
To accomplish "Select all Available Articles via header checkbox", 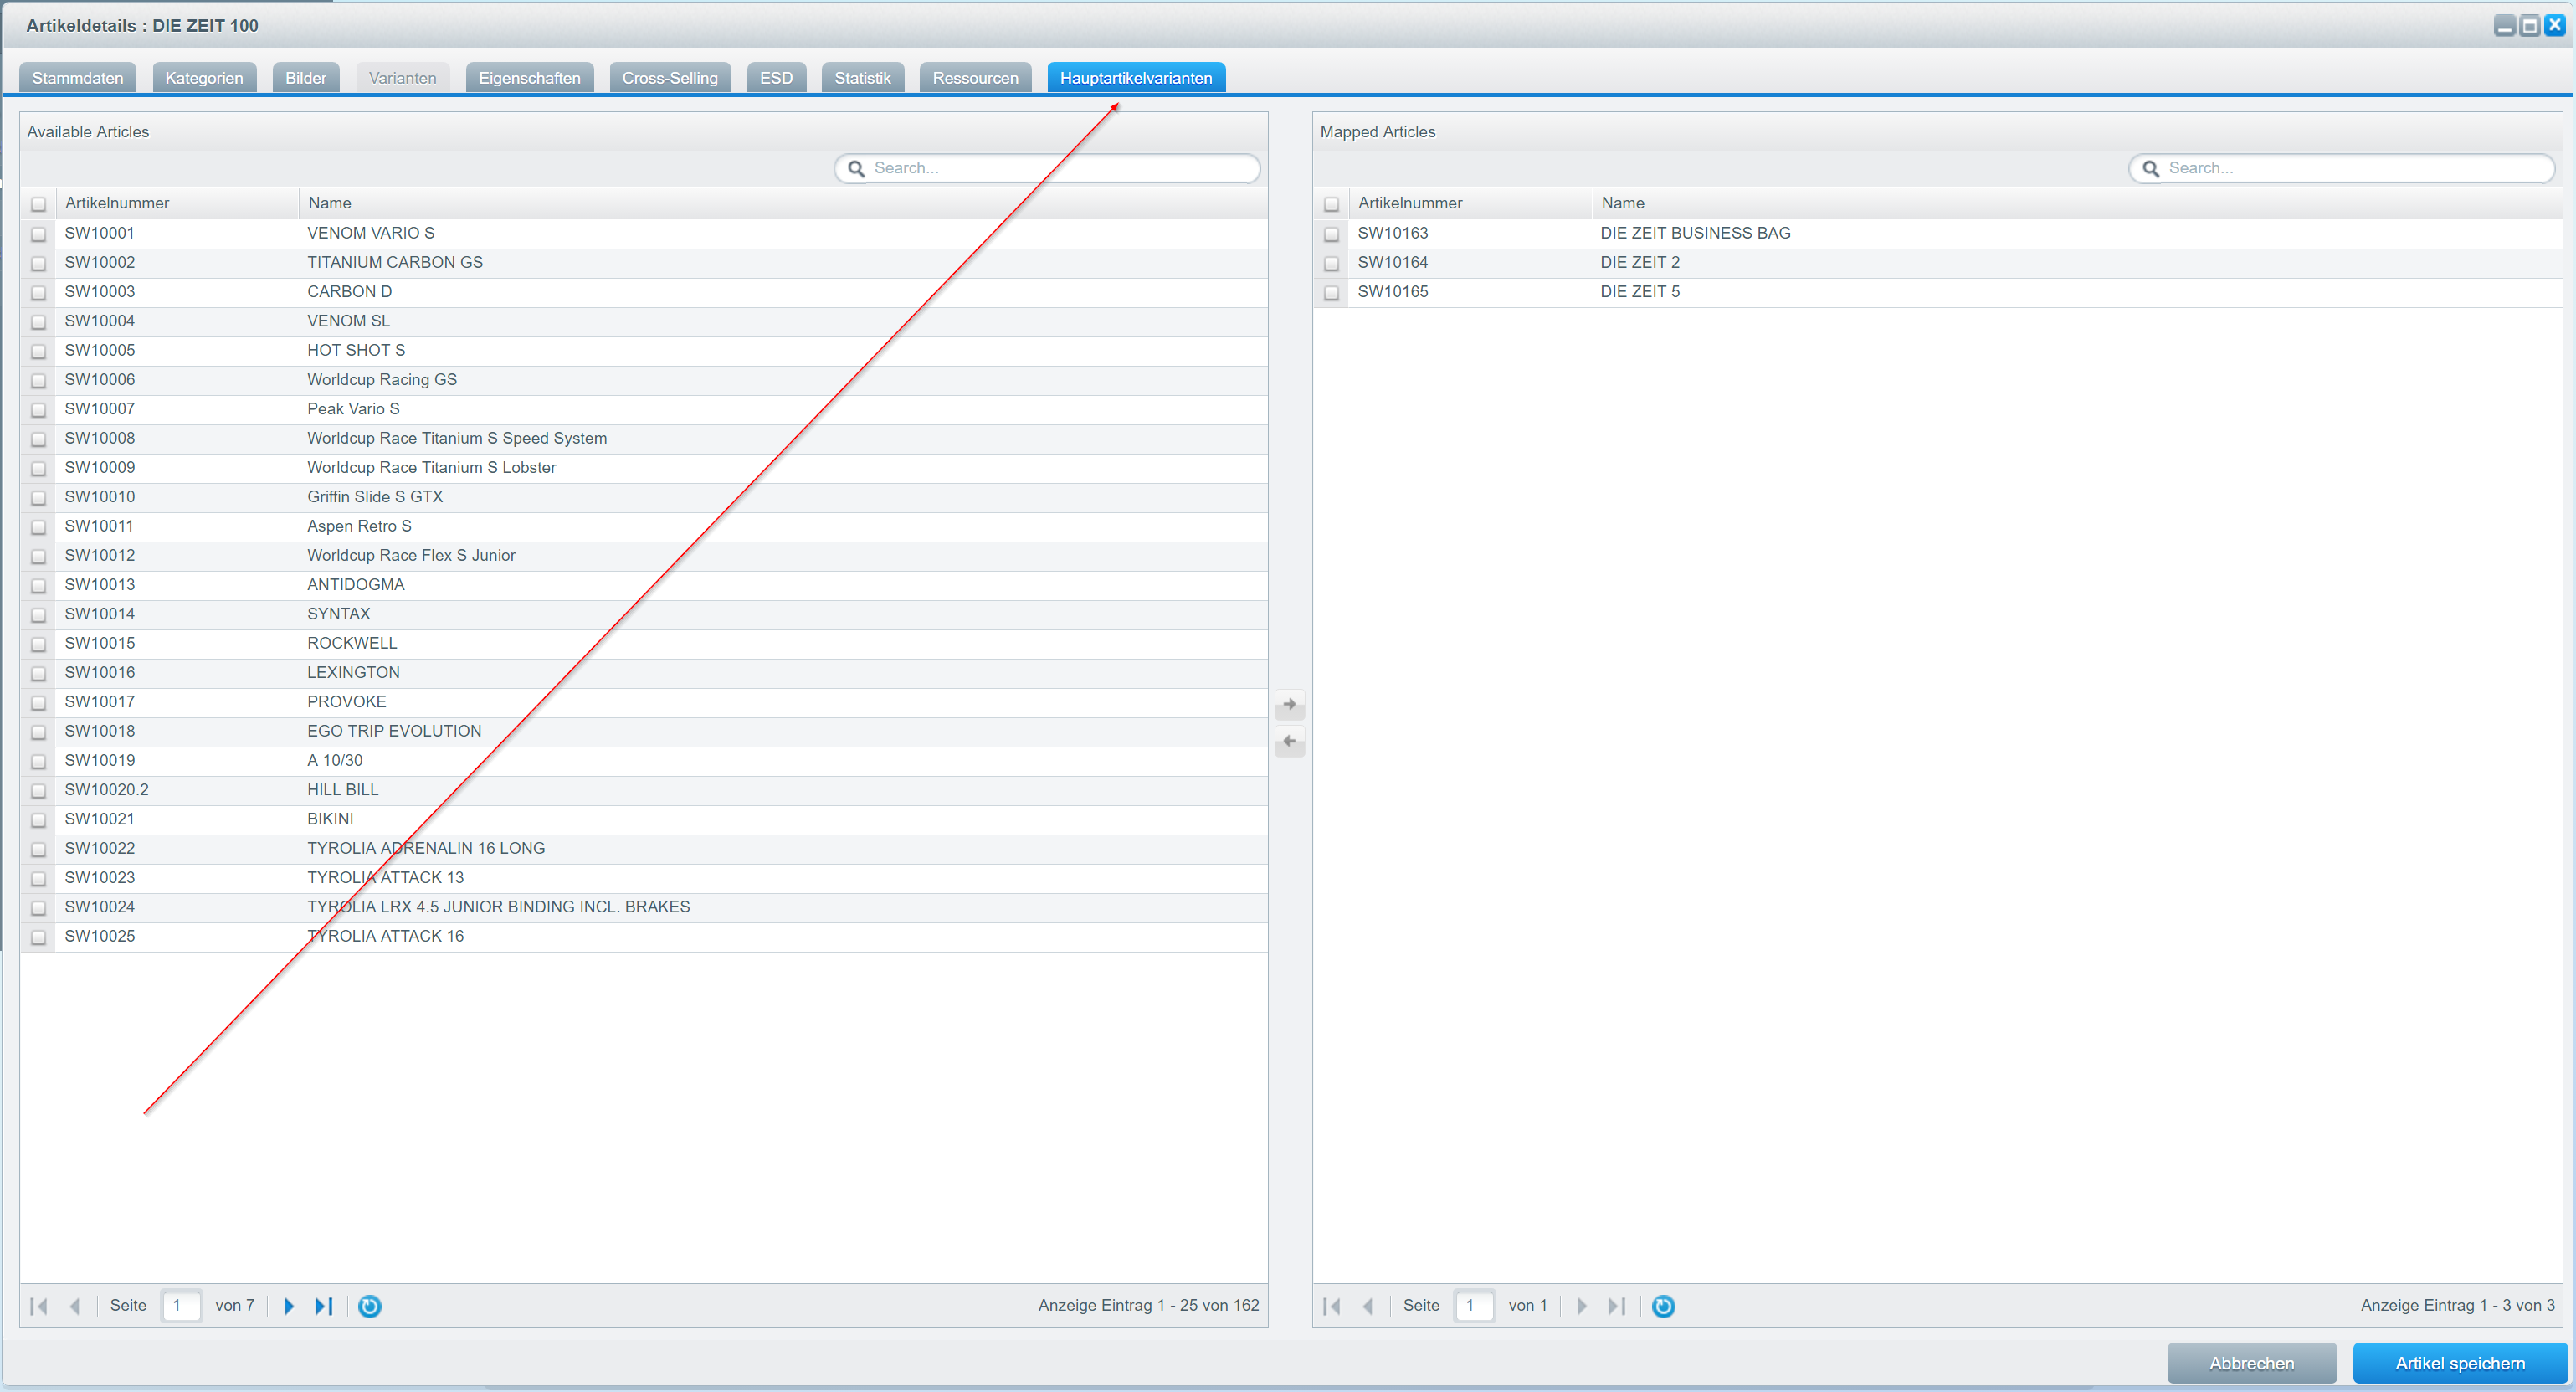I will coord(39,204).
